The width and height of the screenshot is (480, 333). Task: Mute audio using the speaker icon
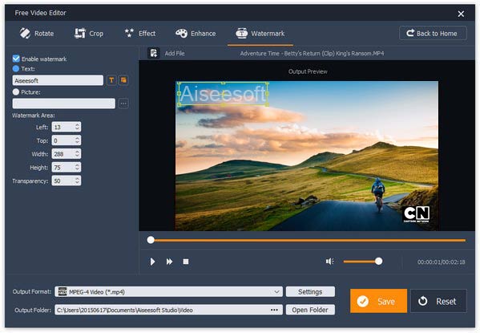[x=329, y=262]
